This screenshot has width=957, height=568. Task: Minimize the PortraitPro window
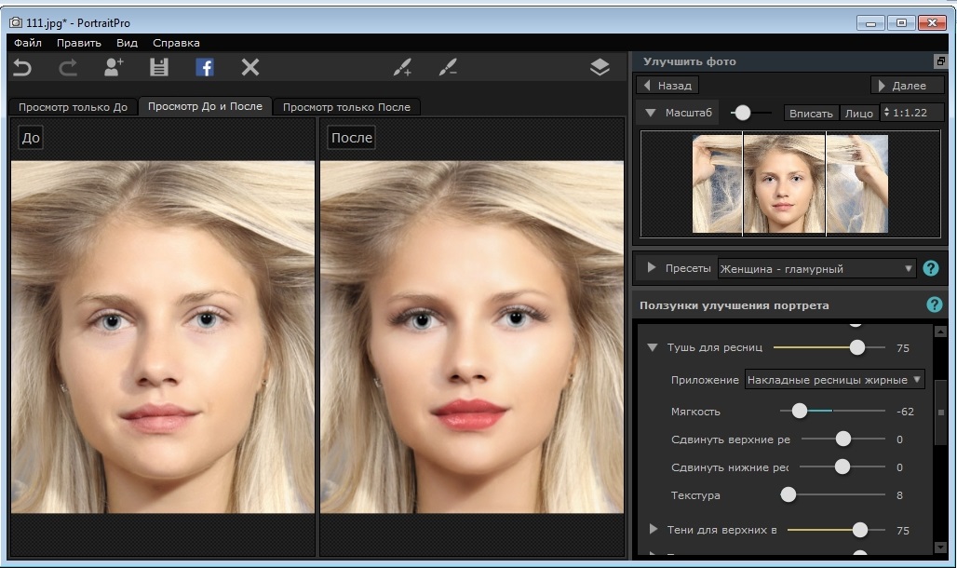tap(870, 23)
